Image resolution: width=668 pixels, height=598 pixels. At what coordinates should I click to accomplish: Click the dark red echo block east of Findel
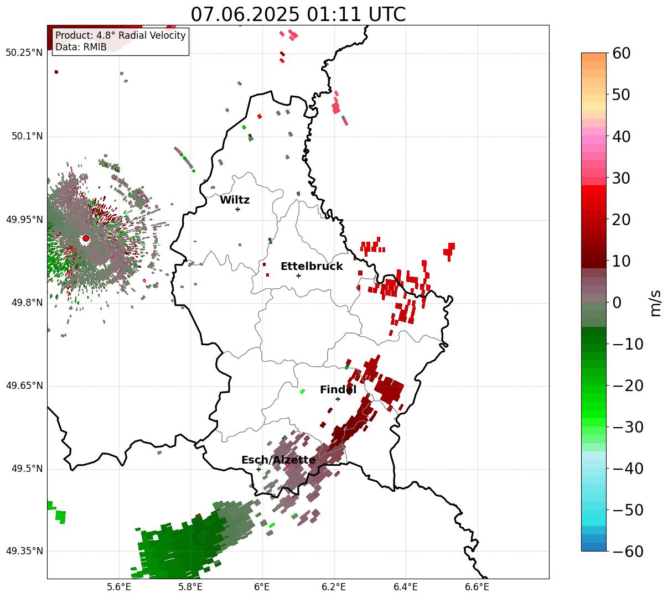[x=389, y=389]
